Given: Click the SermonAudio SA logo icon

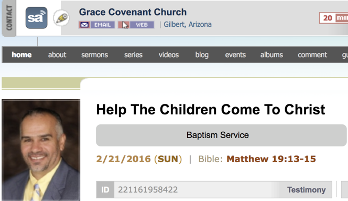Looking at the screenshot, I should coord(36,18).
